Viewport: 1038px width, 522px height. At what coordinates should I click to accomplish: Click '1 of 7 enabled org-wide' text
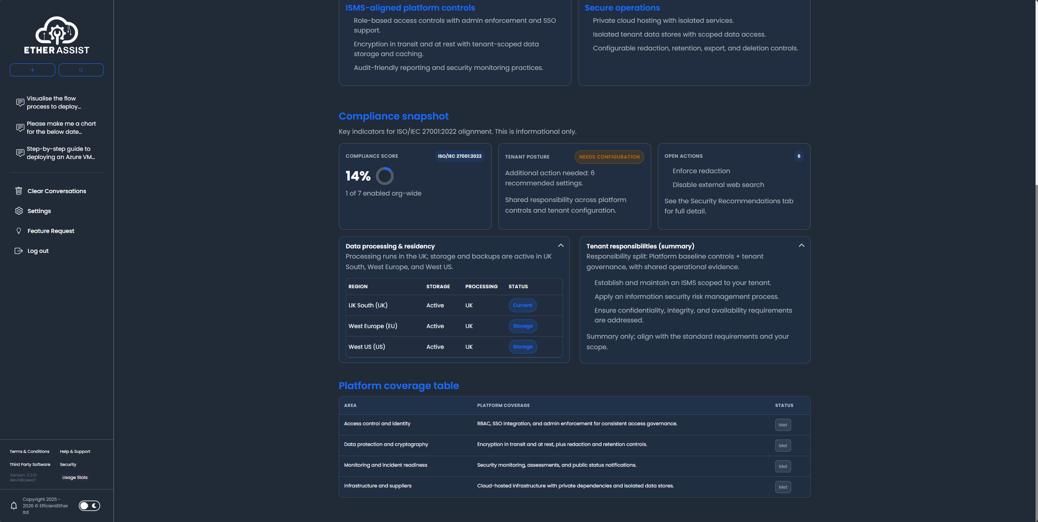pos(383,194)
